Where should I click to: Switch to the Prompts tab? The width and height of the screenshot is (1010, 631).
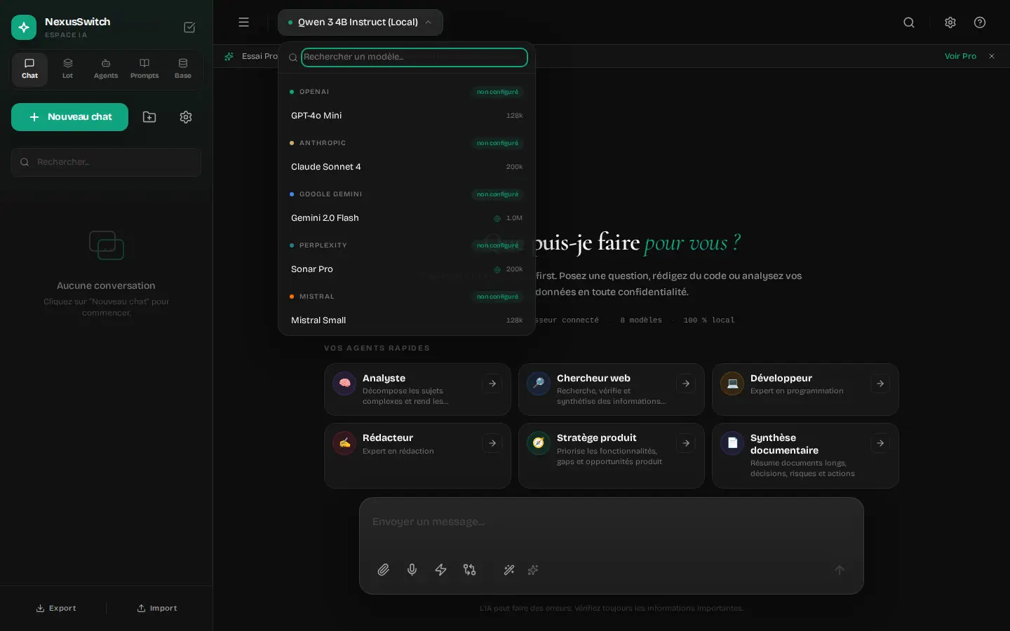[144, 69]
